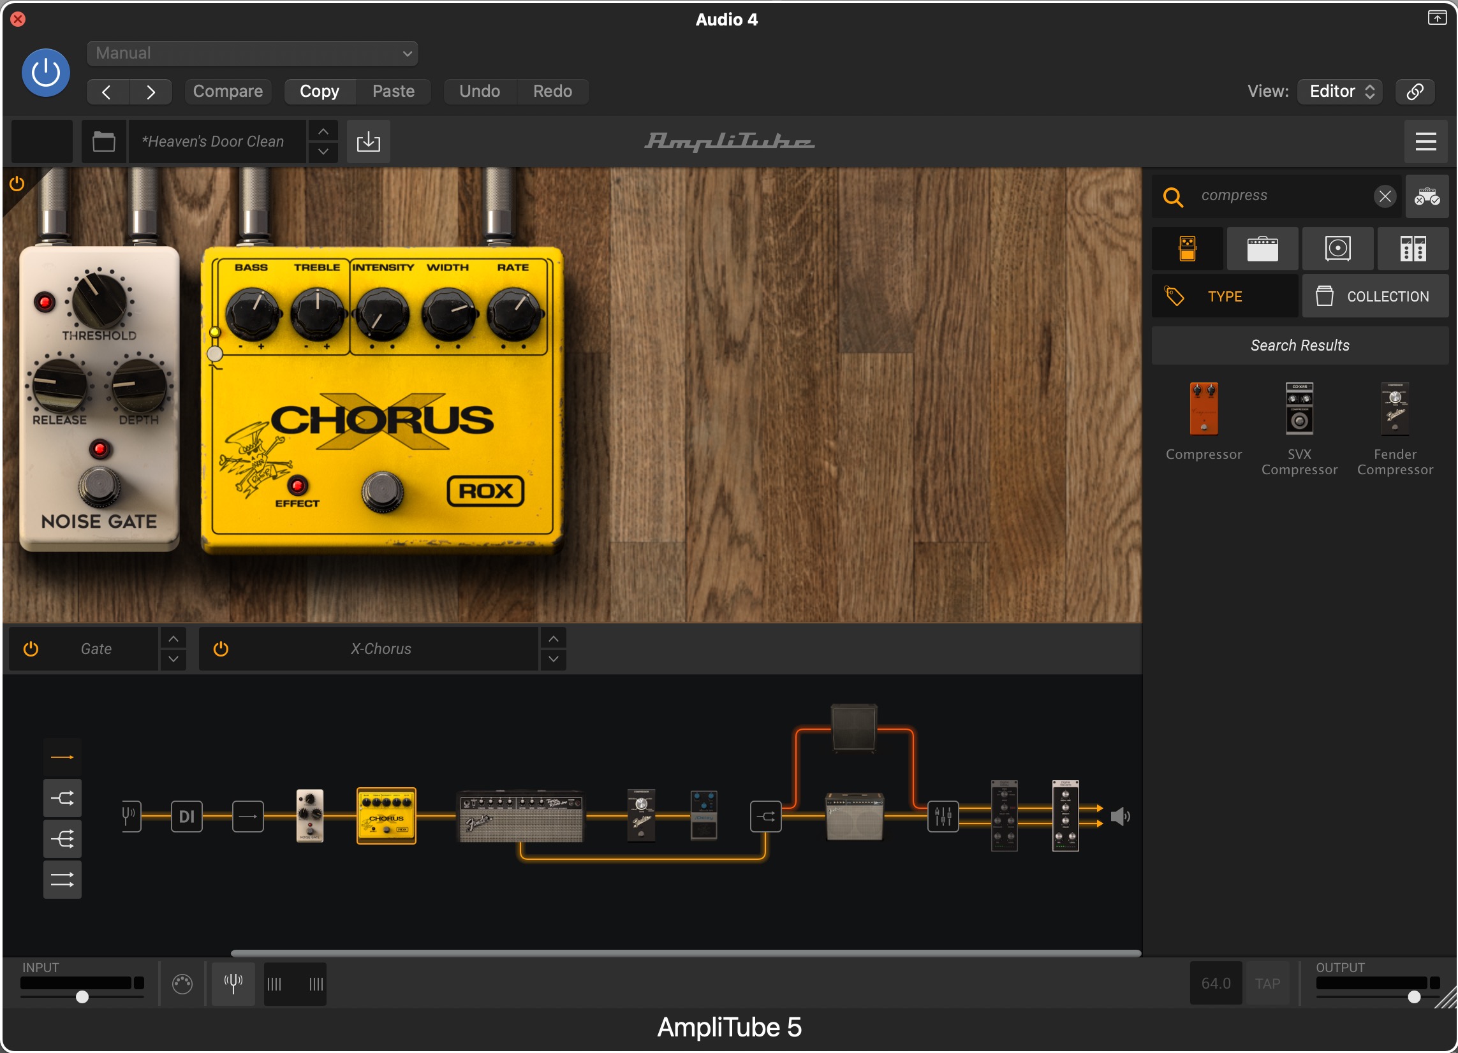Step preset up with chevron
1458x1053 pixels.
pos(323,131)
